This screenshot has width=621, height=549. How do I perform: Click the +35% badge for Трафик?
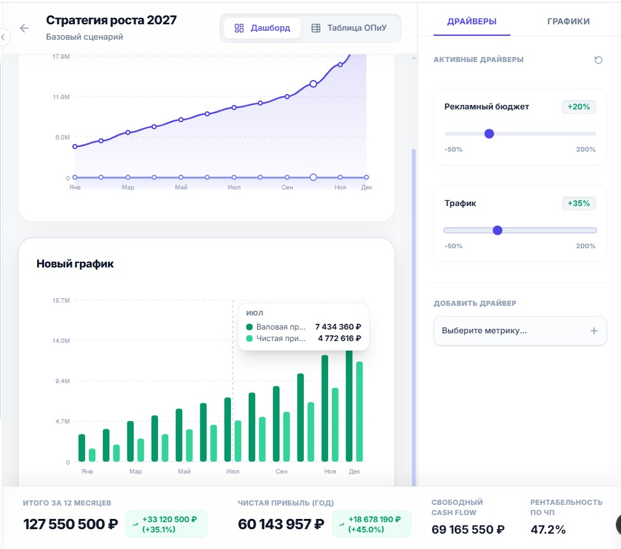579,203
